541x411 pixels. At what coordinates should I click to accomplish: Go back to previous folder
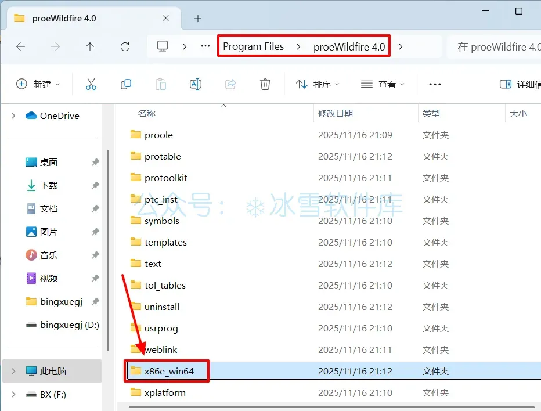(x=21, y=46)
